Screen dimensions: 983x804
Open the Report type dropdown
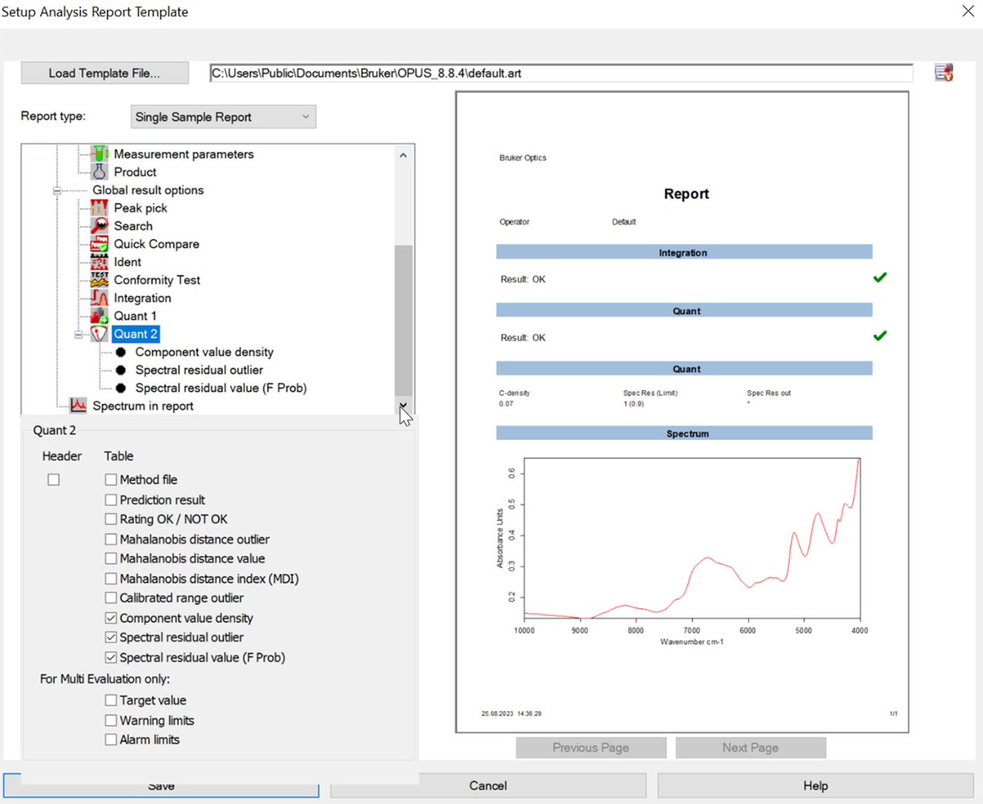[223, 117]
